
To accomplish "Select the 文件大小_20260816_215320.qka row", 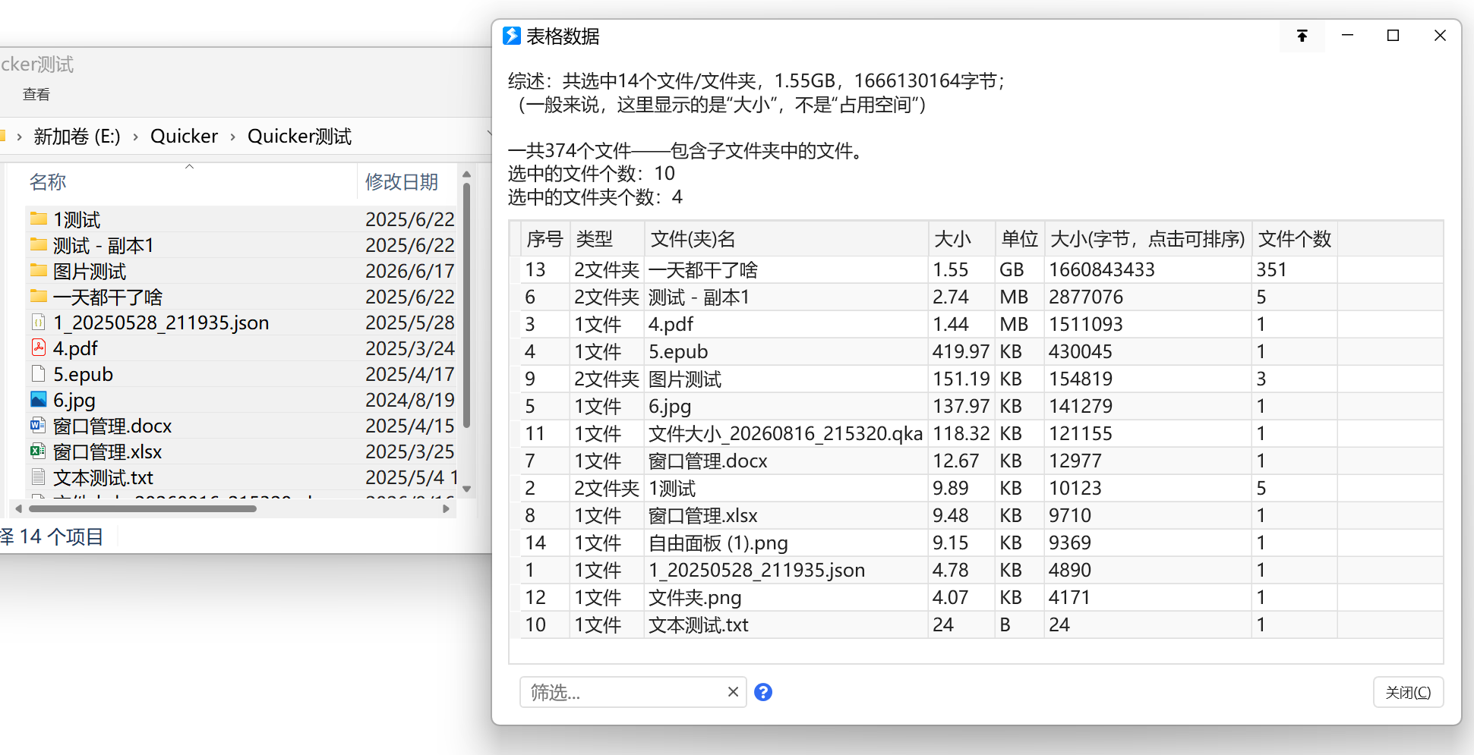I will point(977,433).
